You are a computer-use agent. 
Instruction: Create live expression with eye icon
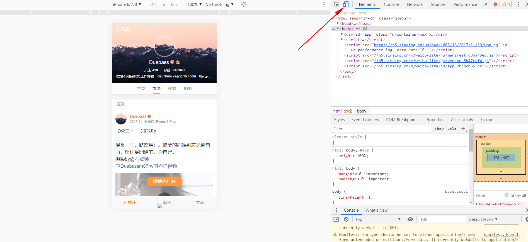point(410,219)
